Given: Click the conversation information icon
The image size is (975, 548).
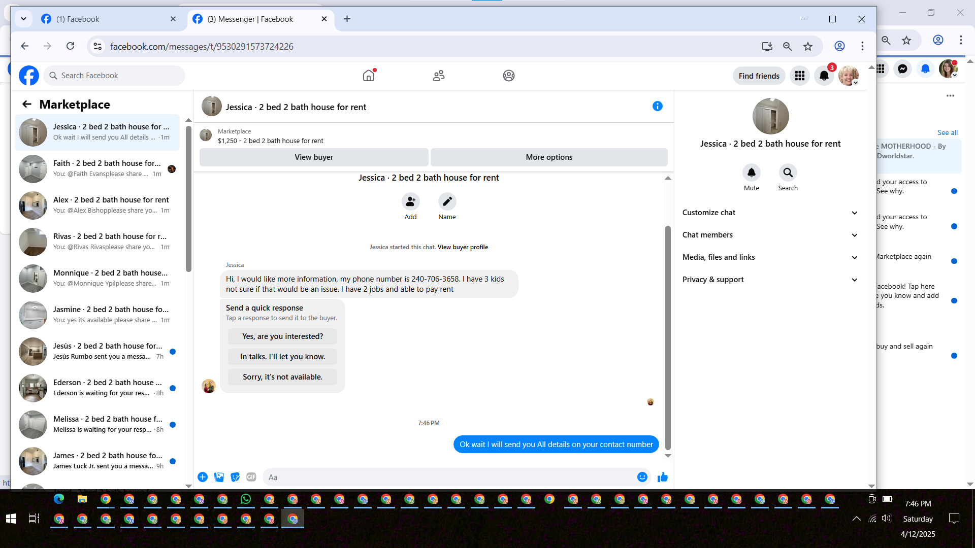Looking at the screenshot, I should pos(657,106).
